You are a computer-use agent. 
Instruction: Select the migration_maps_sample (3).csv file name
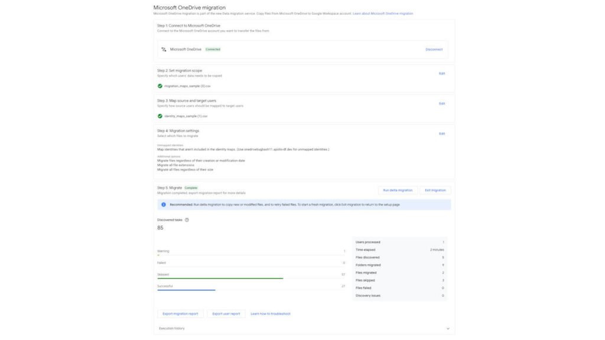click(x=187, y=86)
